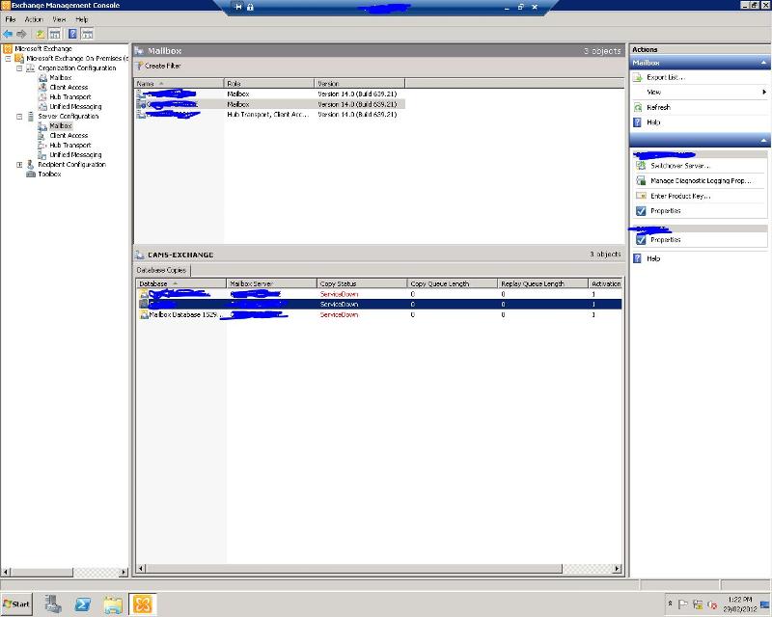The height and width of the screenshot is (617, 772).
Task: Click scroll right arrow in database list
Action: [x=617, y=569]
